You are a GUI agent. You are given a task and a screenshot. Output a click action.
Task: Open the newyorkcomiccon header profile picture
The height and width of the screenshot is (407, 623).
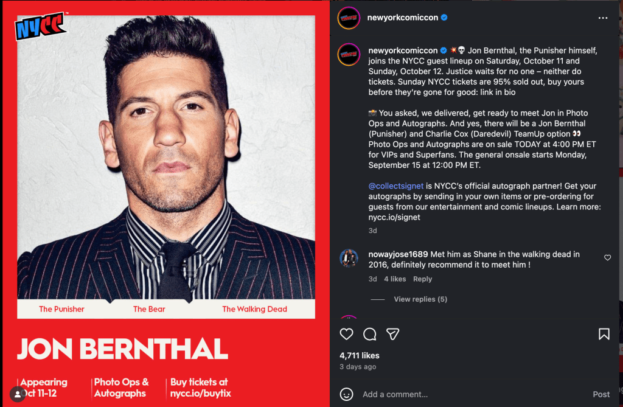(349, 18)
